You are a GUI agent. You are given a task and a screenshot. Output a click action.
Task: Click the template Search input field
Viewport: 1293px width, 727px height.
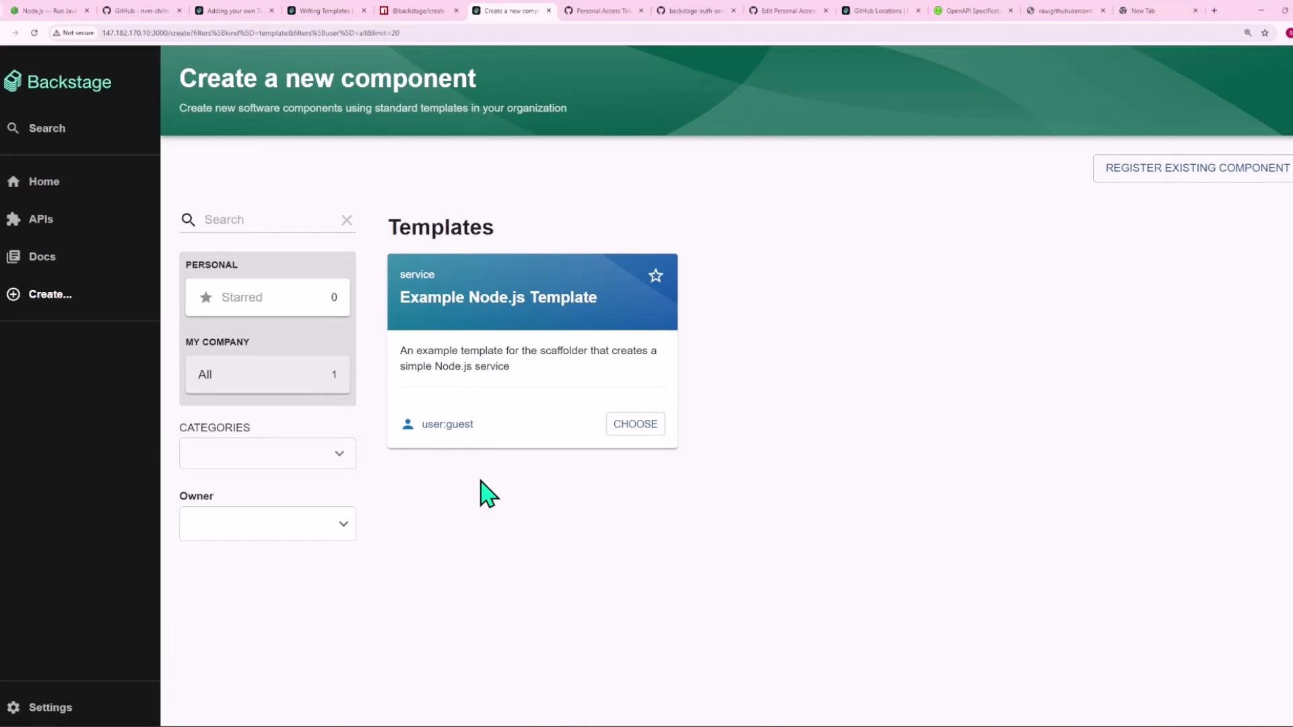coord(269,219)
